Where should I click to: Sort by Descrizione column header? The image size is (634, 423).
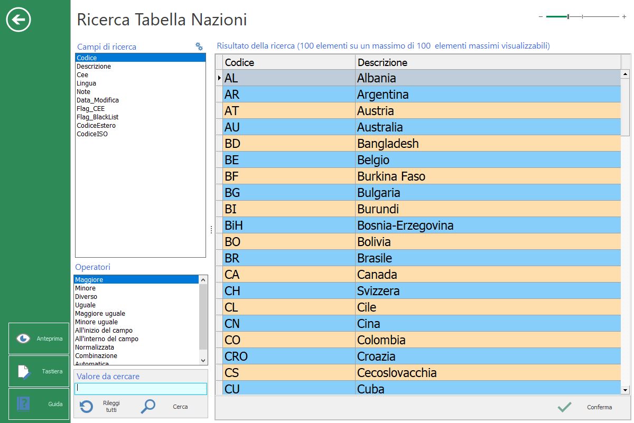tap(488, 62)
